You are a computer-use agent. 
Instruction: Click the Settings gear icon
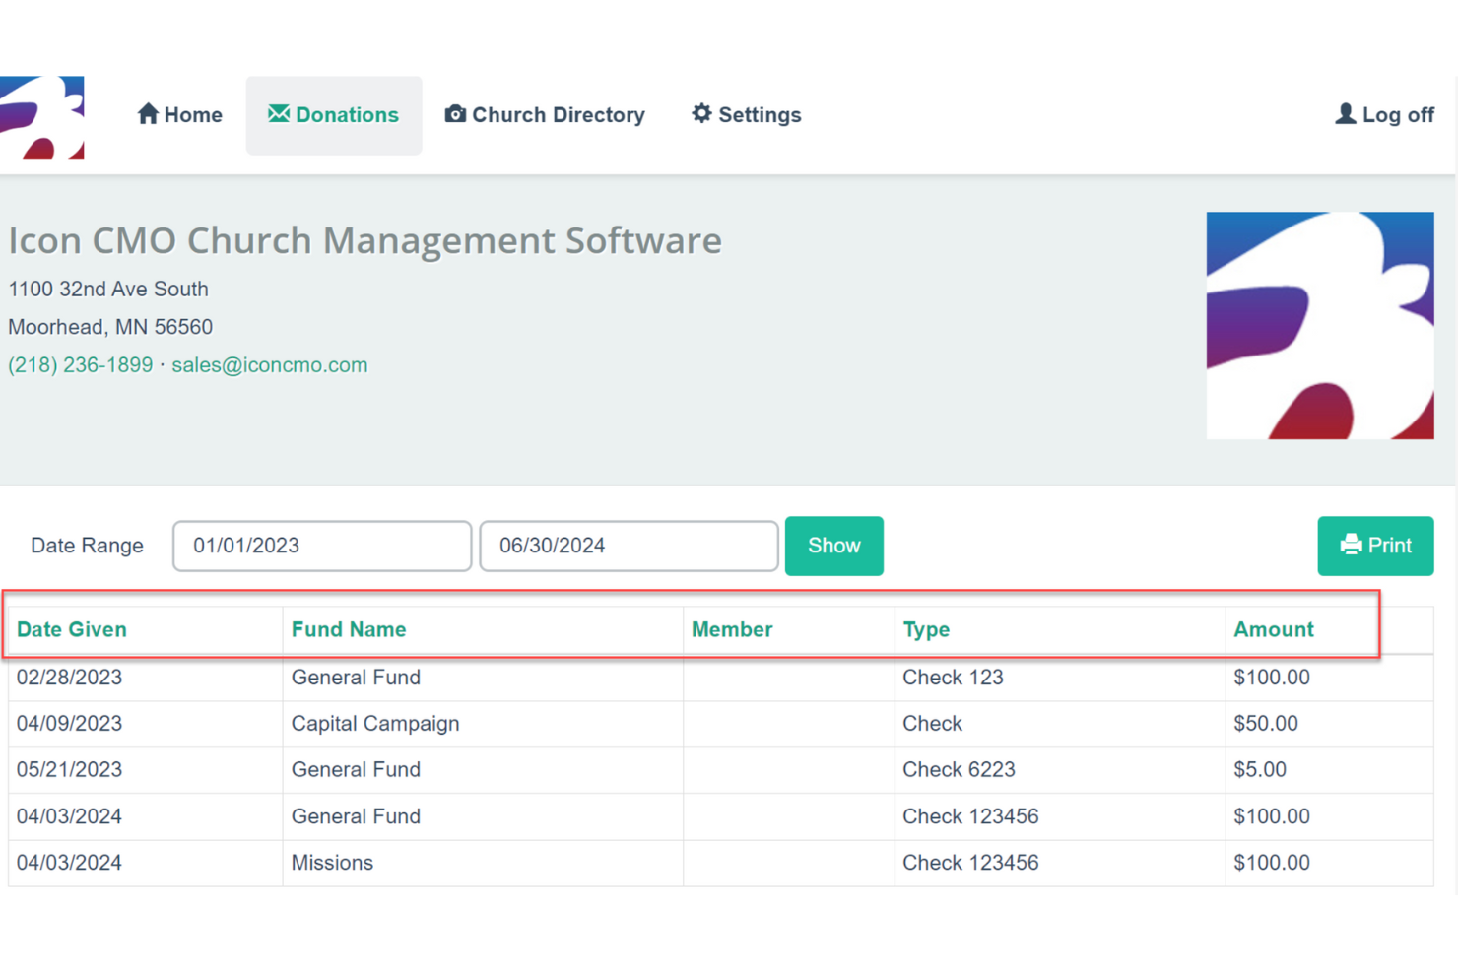[x=701, y=114]
